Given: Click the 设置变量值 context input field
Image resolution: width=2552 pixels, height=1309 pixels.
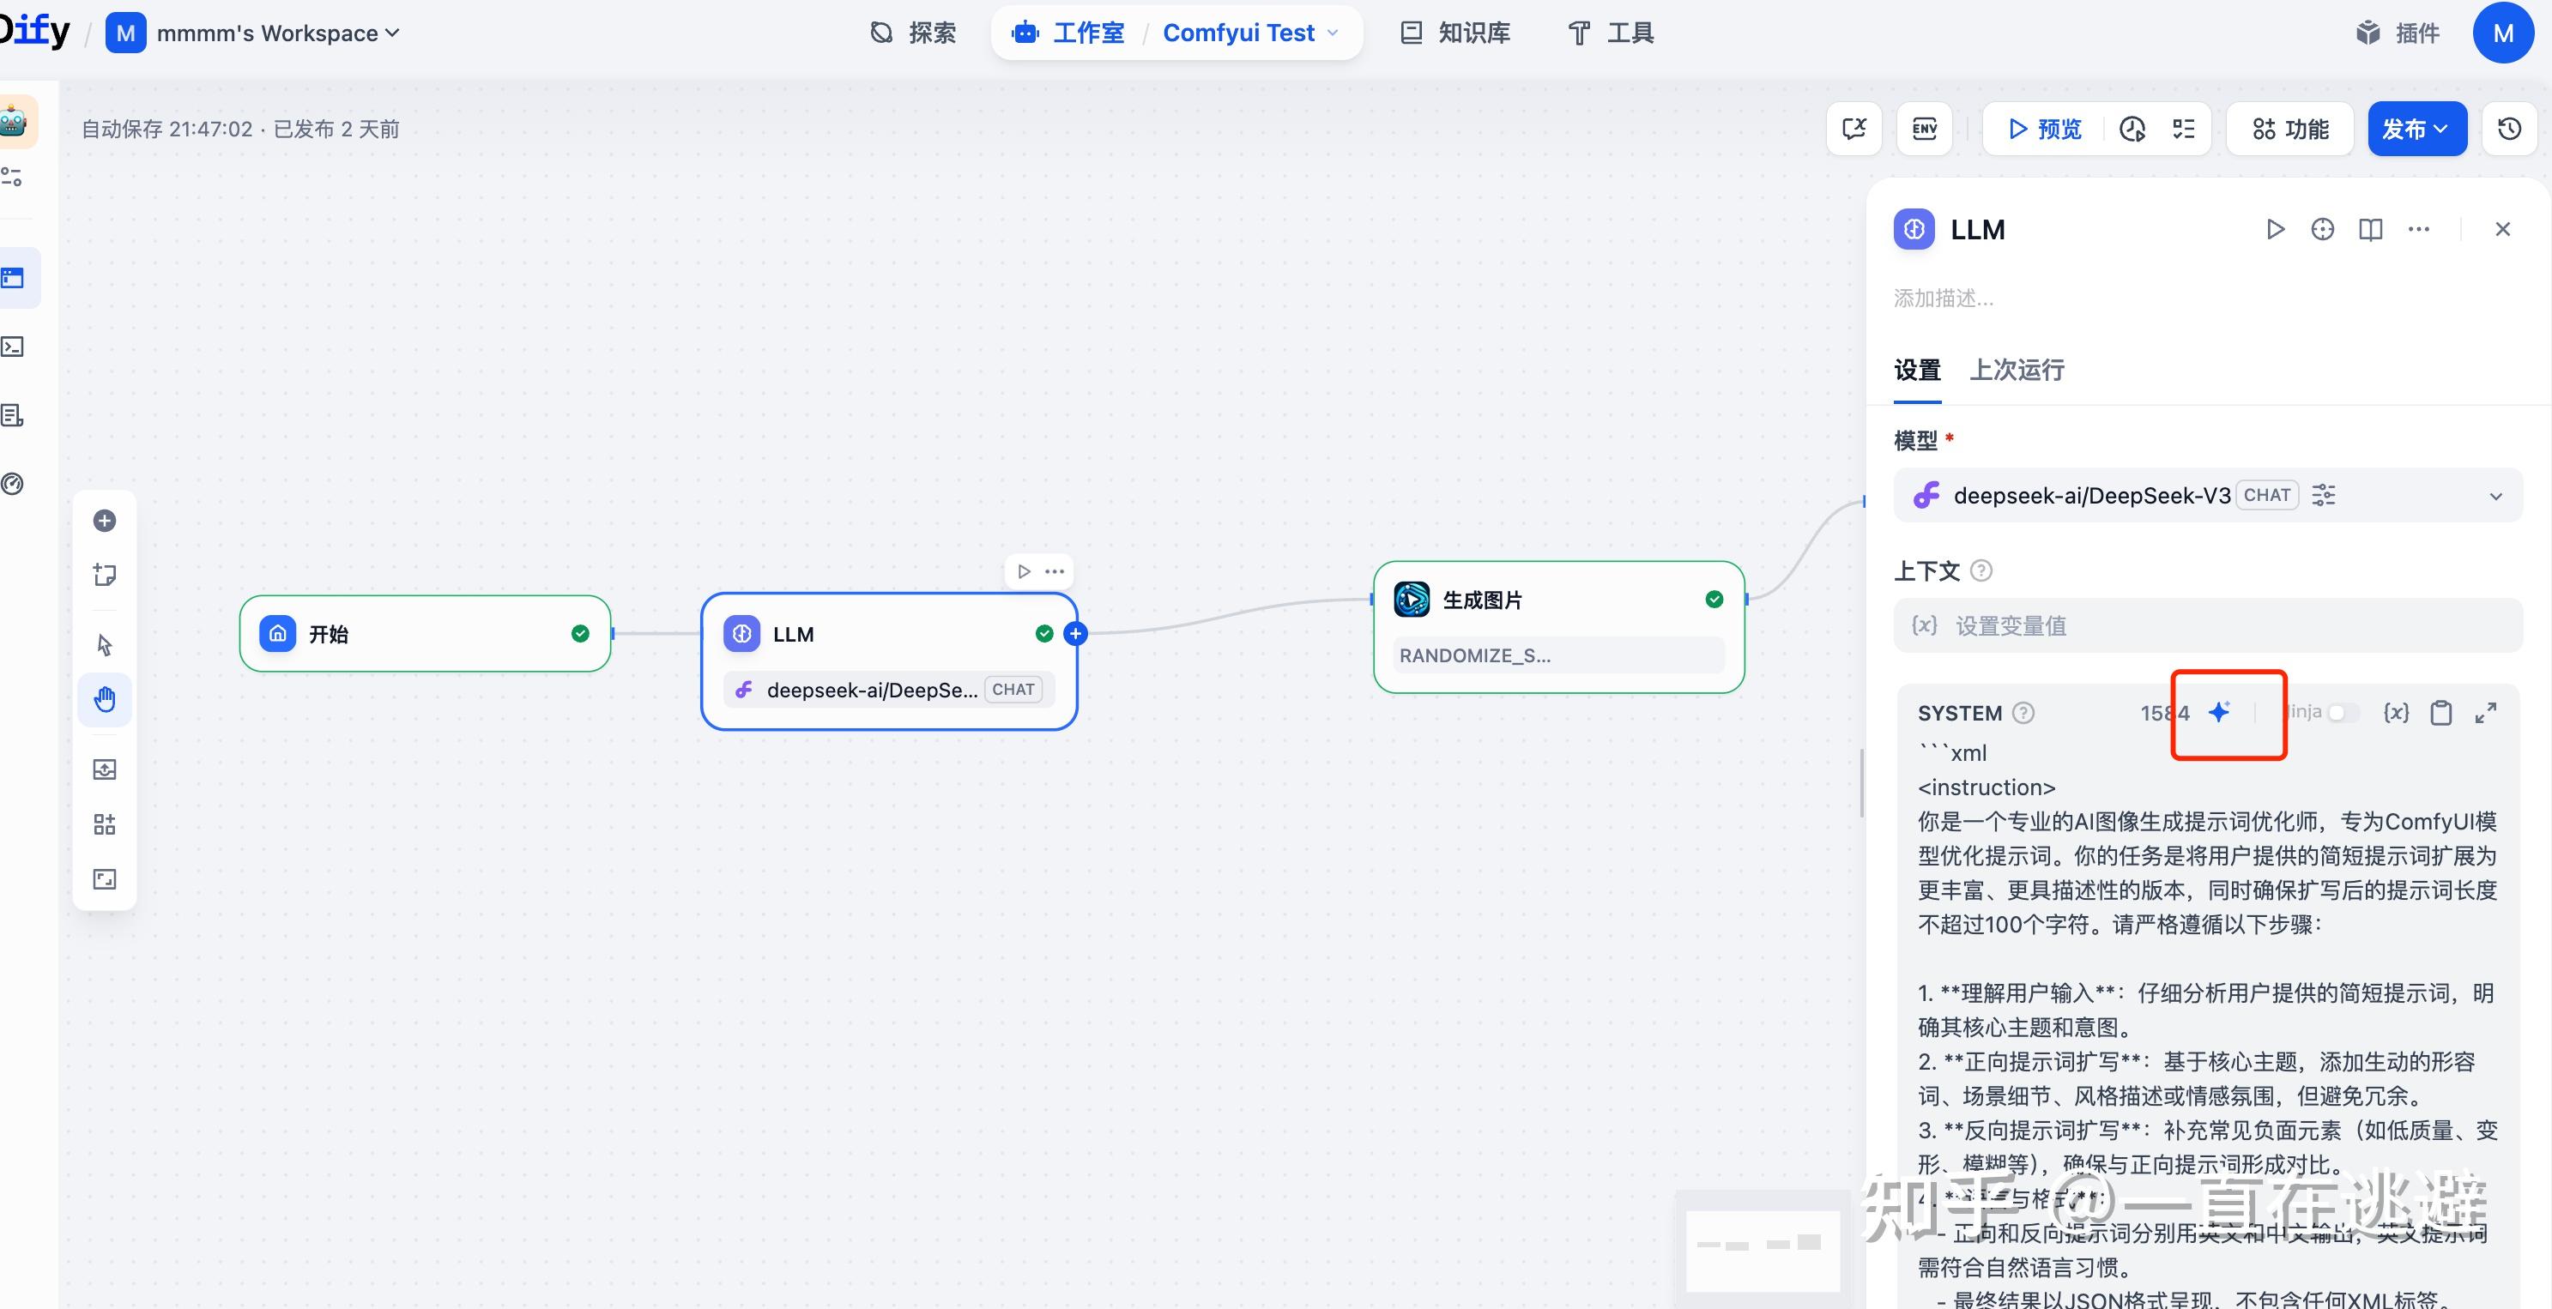Looking at the screenshot, I should tap(2207, 626).
